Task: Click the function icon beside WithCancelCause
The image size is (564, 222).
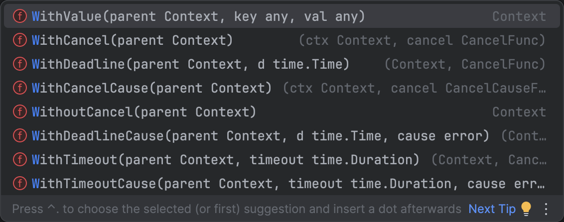Action: (19, 88)
